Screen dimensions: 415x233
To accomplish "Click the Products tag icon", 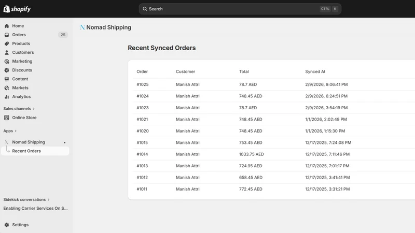I will click(x=7, y=43).
